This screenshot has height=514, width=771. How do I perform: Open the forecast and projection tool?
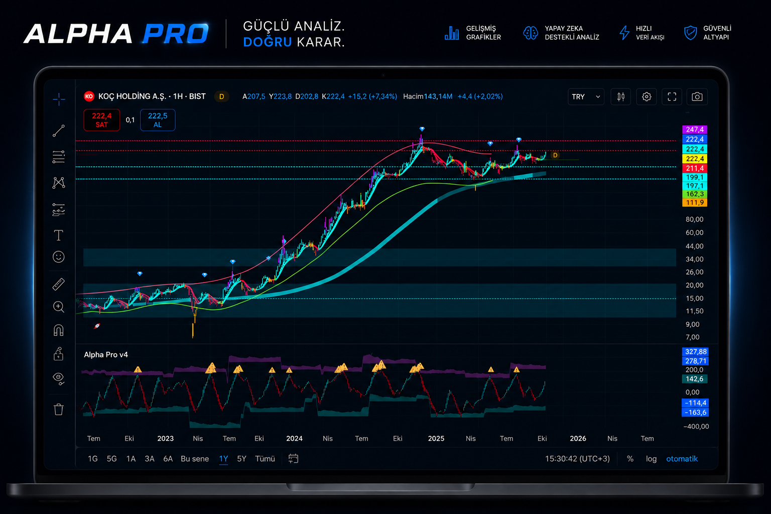[59, 209]
